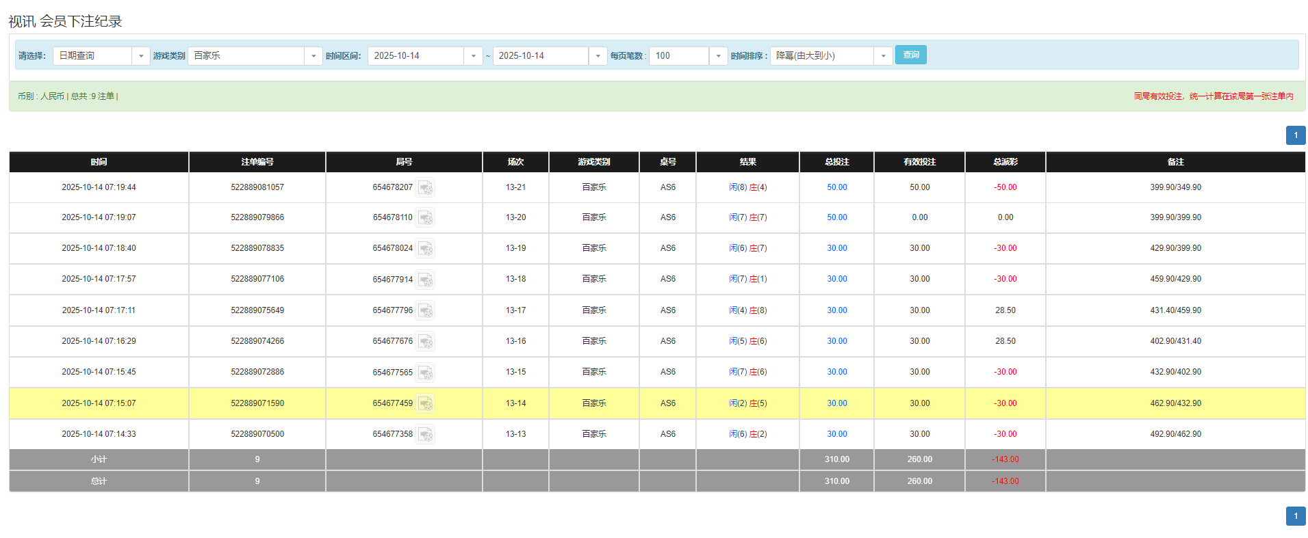This screenshot has width=1308, height=538.
Task: Expand the 每页笔数 100 dropdown
Action: pyautogui.click(x=718, y=56)
